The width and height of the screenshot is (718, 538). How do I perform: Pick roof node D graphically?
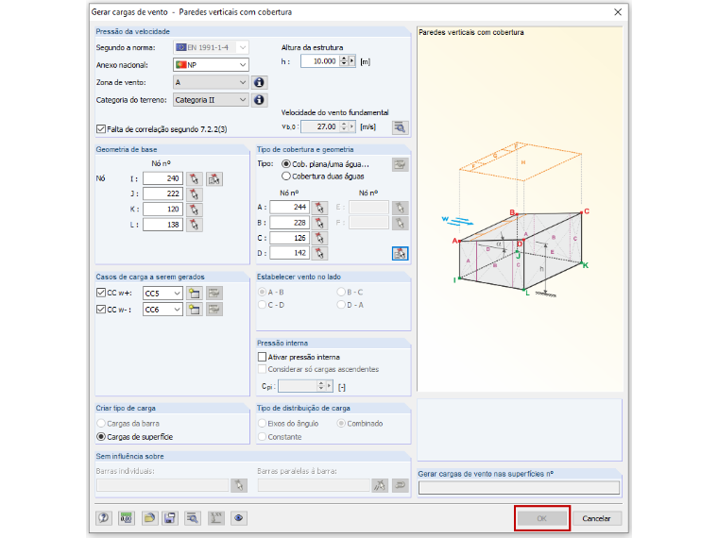(x=319, y=253)
